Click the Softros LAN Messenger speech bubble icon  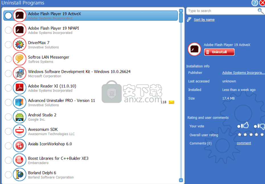coord(19,59)
